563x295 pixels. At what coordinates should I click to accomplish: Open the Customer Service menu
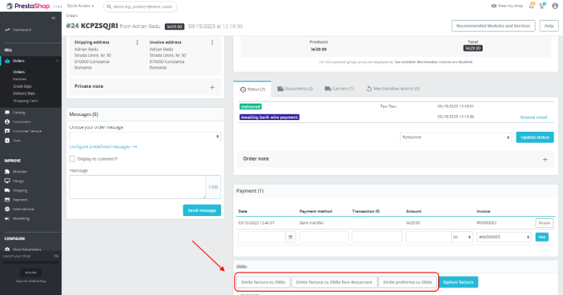27,131
